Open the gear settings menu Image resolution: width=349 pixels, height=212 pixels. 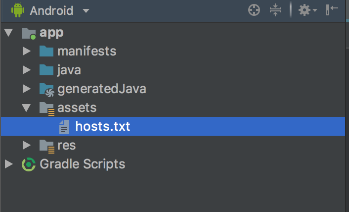307,10
